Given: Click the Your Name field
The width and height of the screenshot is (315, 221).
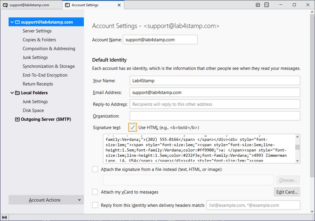Looking at the screenshot, I should click(x=215, y=81).
